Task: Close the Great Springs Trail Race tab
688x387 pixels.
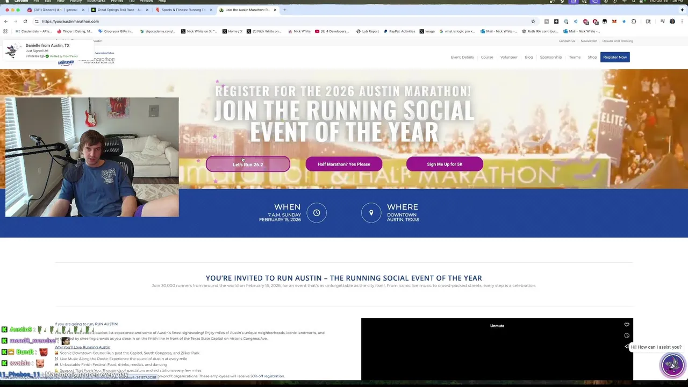Action: pyautogui.click(x=147, y=10)
